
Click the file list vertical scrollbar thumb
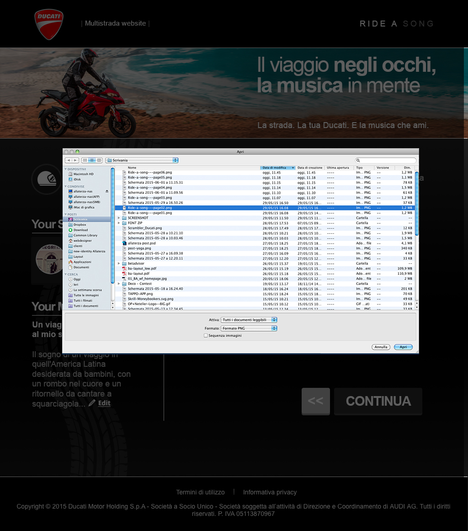click(417, 204)
